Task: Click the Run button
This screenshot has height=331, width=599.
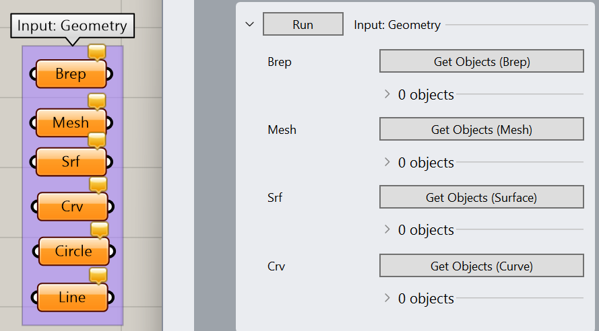Action: tap(303, 24)
